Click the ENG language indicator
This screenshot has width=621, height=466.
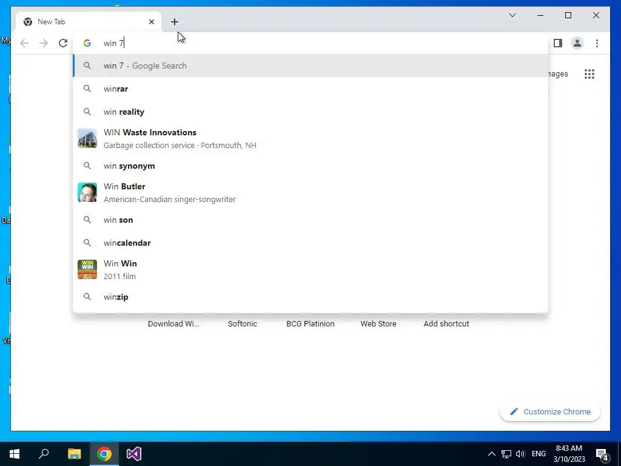[539, 454]
